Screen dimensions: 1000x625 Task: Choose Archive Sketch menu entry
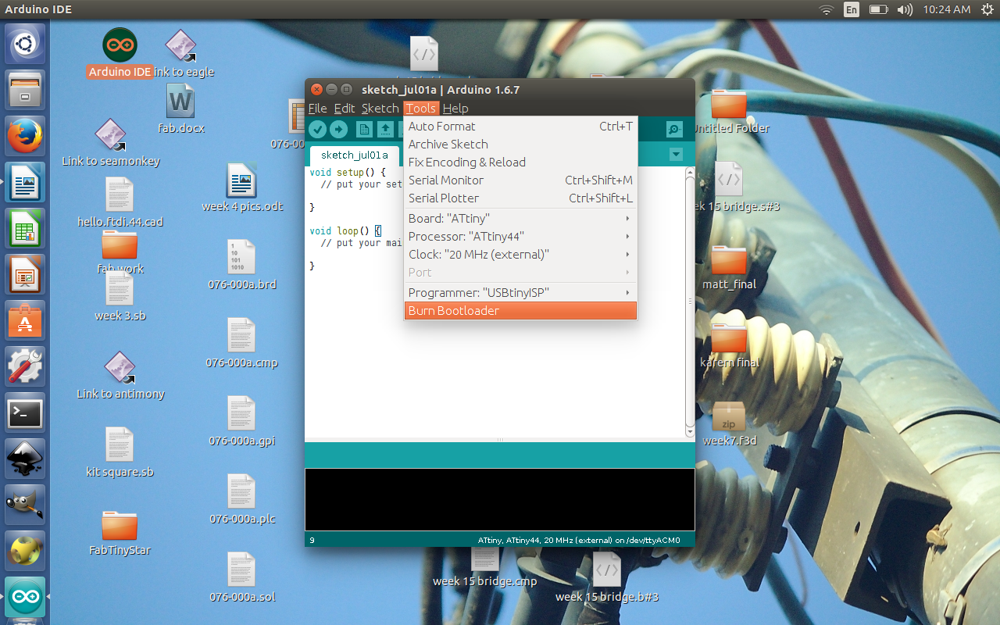coord(520,144)
